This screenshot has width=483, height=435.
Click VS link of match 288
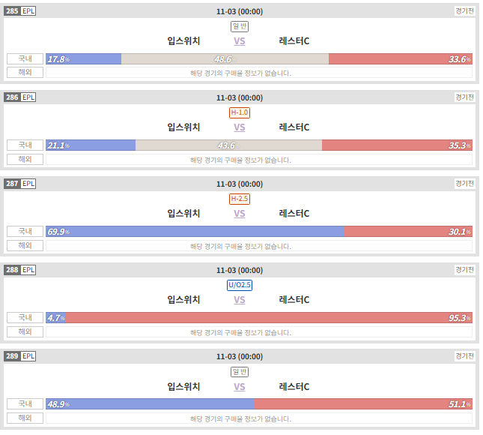240,300
